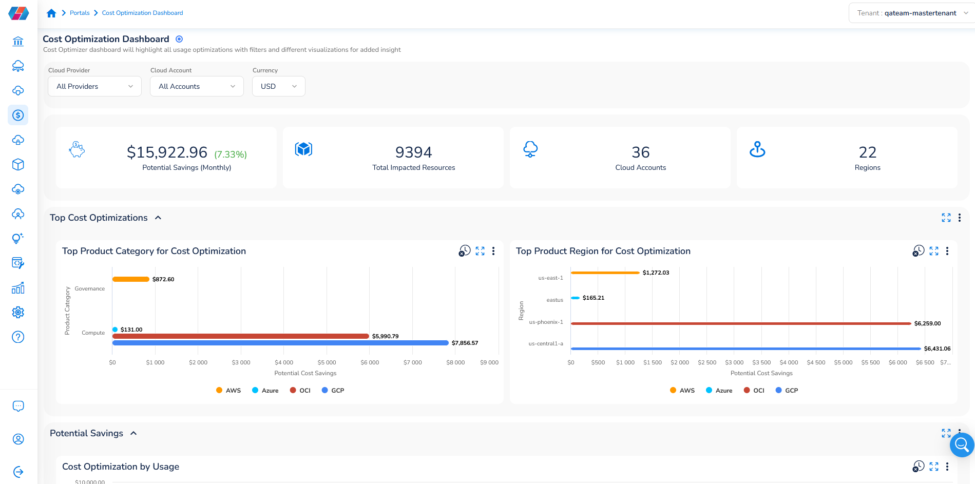
Task: Click the Portals breadcrumb link
Action: tap(80, 13)
